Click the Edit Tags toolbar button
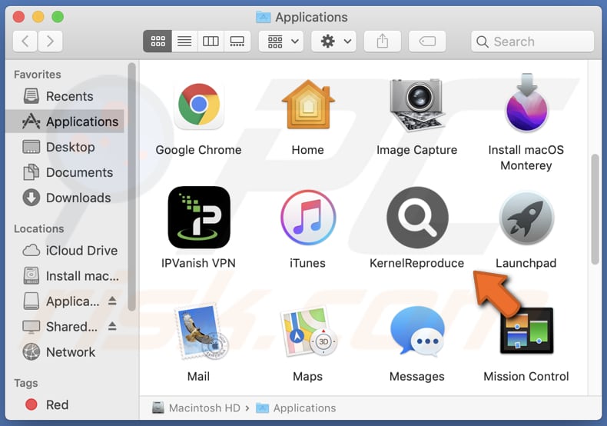 pyautogui.click(x=427, y=41)
